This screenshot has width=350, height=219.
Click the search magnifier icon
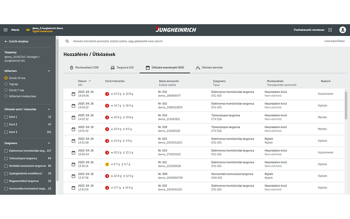pos(67,41)
